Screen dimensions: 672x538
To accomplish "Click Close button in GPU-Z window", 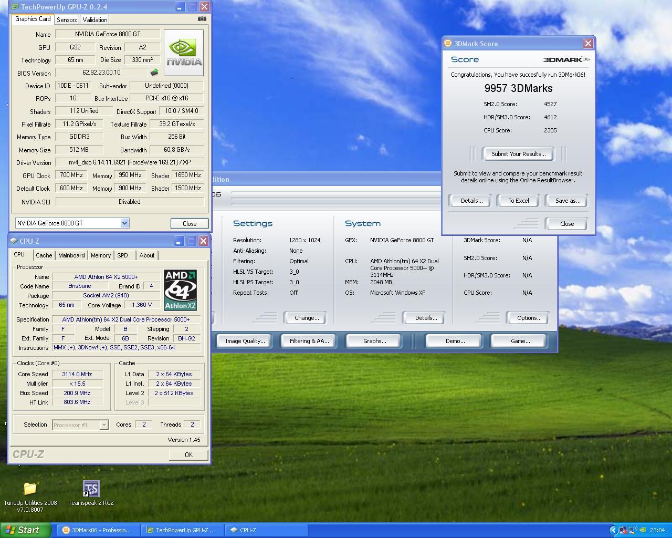I will [190, 223].
